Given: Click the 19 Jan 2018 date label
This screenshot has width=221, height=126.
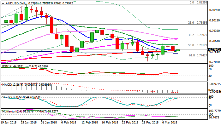Looking at the screenshot, I should 9,122.
